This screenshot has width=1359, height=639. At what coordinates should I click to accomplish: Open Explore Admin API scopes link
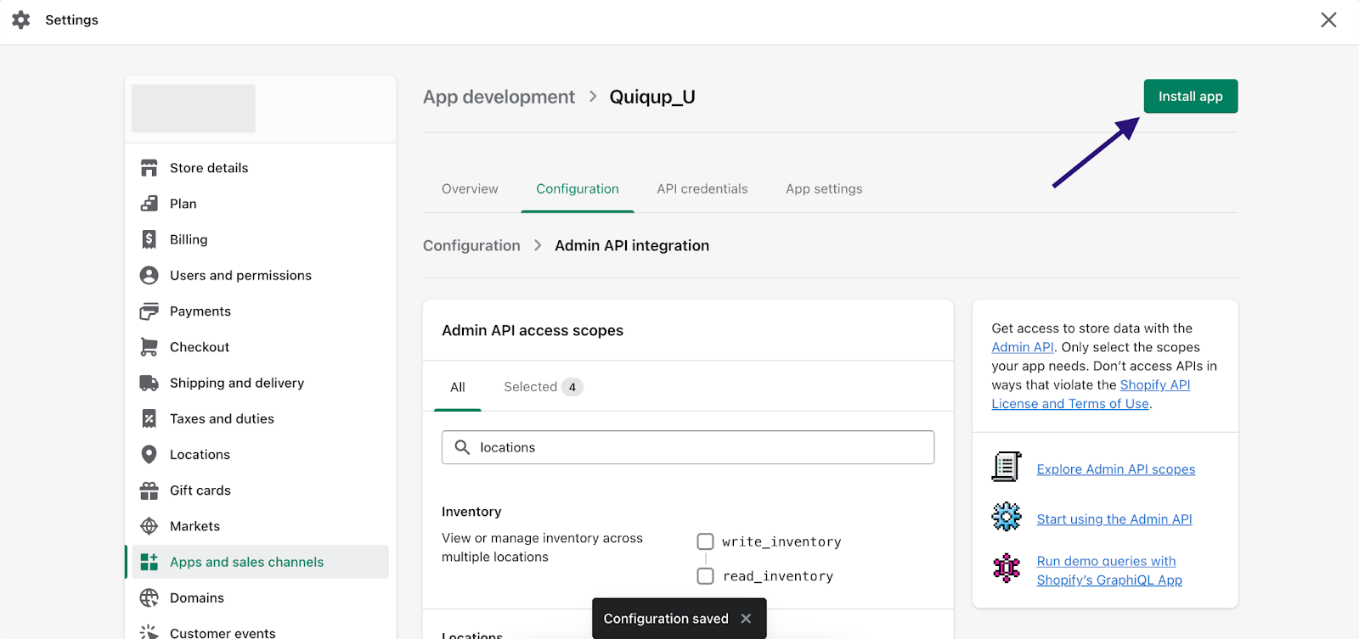(x=1116, y=469)
